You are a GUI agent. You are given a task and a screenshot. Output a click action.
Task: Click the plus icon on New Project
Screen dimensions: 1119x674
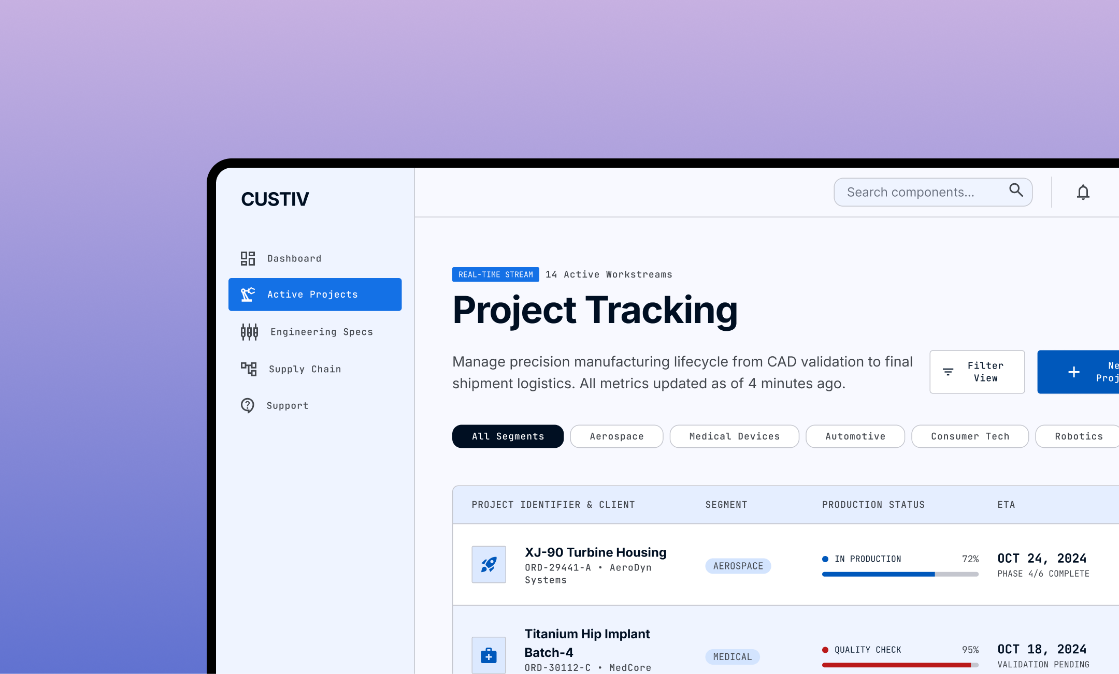[1074, 372]
